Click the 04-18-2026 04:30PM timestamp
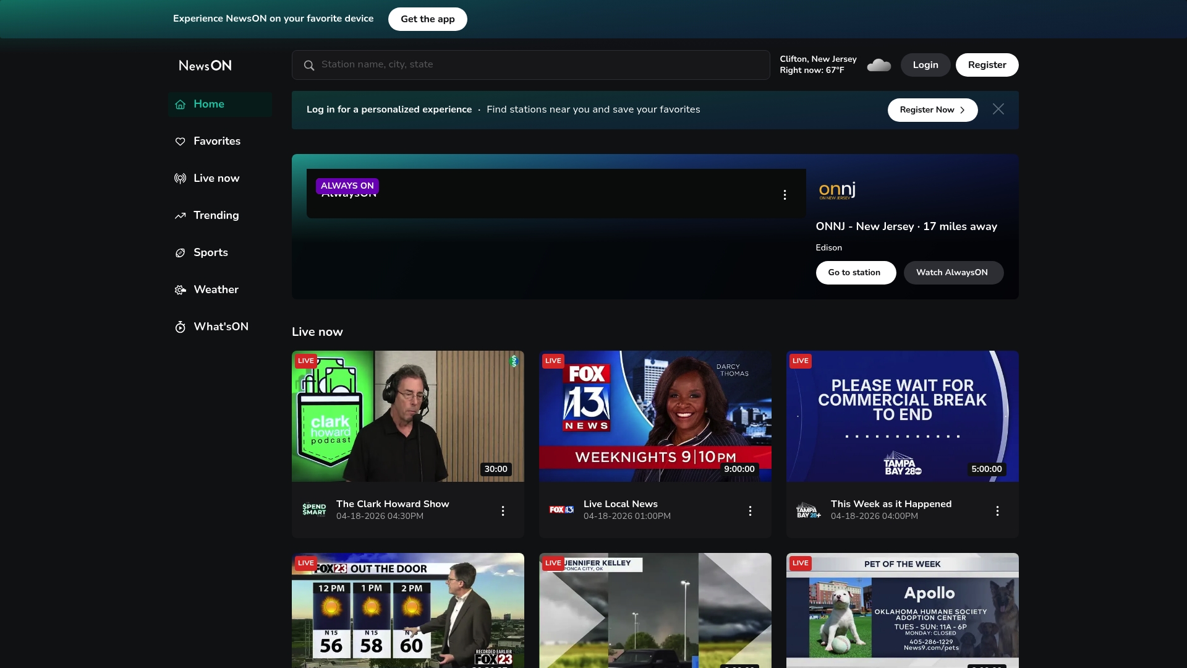The height and width of the screenshot is (668, 1187). [380, 516]
